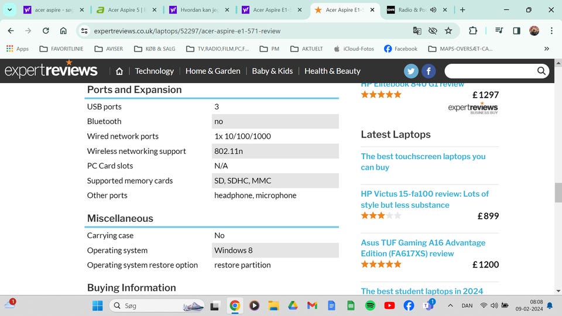Open Facebook bookmark in bookmarks bar
The width and height of the screenshot is (562, 316).
[400, 49]
